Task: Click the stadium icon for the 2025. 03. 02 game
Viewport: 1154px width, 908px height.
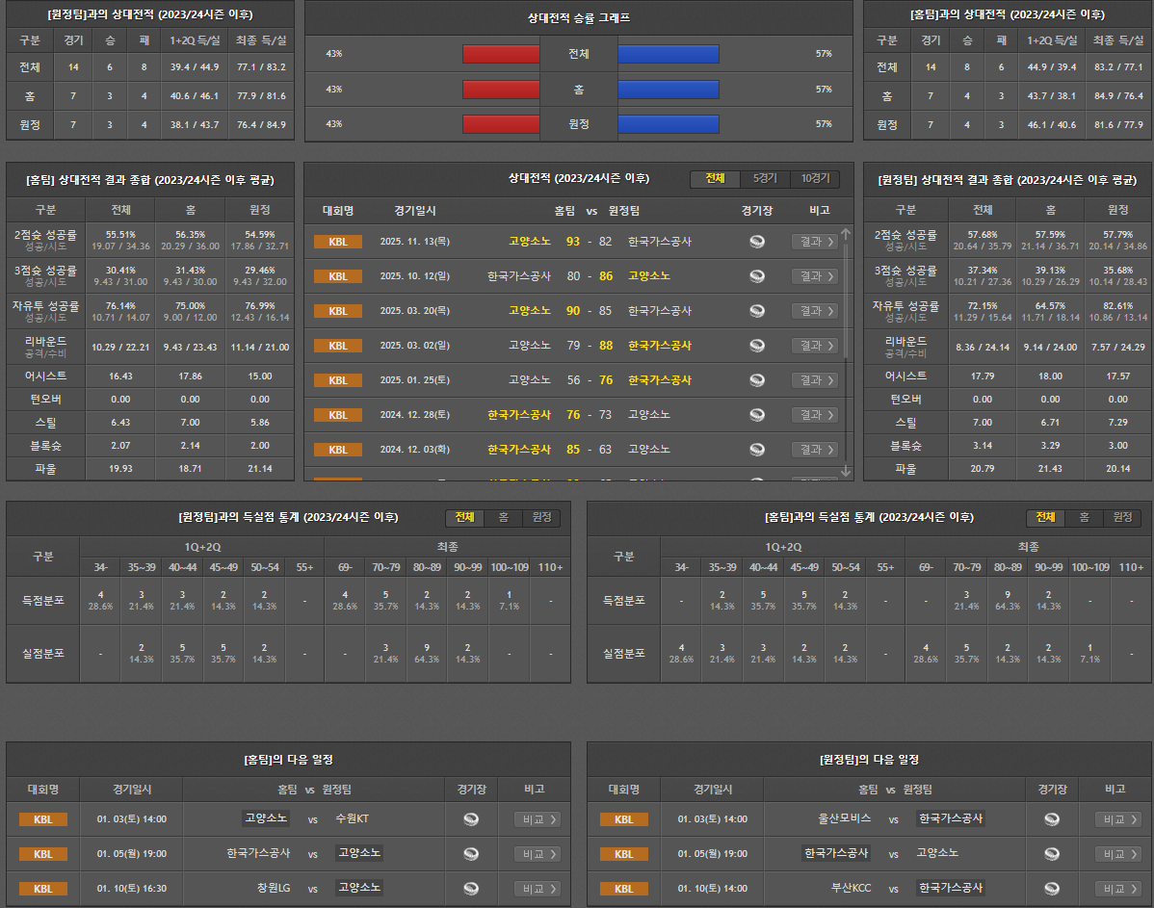Action: click(757, 346)
